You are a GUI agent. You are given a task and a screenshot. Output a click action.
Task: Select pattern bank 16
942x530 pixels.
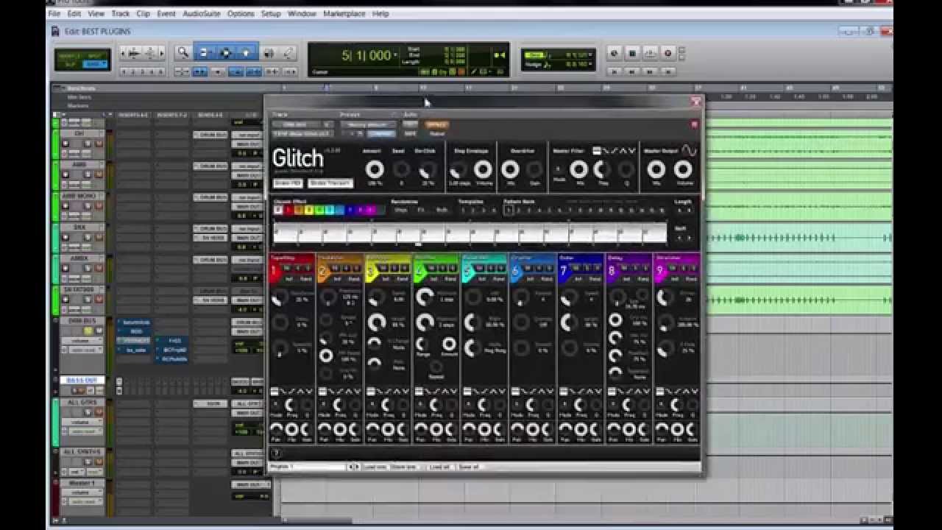click(662, 210)
